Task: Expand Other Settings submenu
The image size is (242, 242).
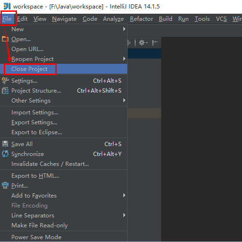Action: [x=64, y=101]
